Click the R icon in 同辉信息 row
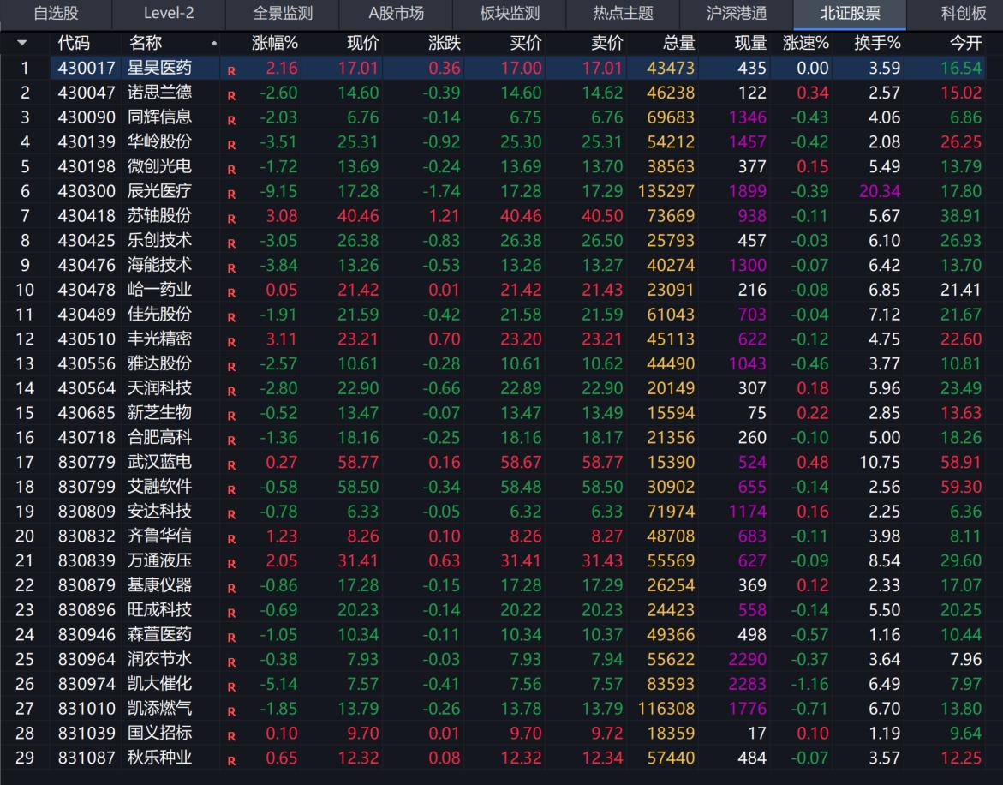The image size is (1003, 785). click(x=231, y=120)
